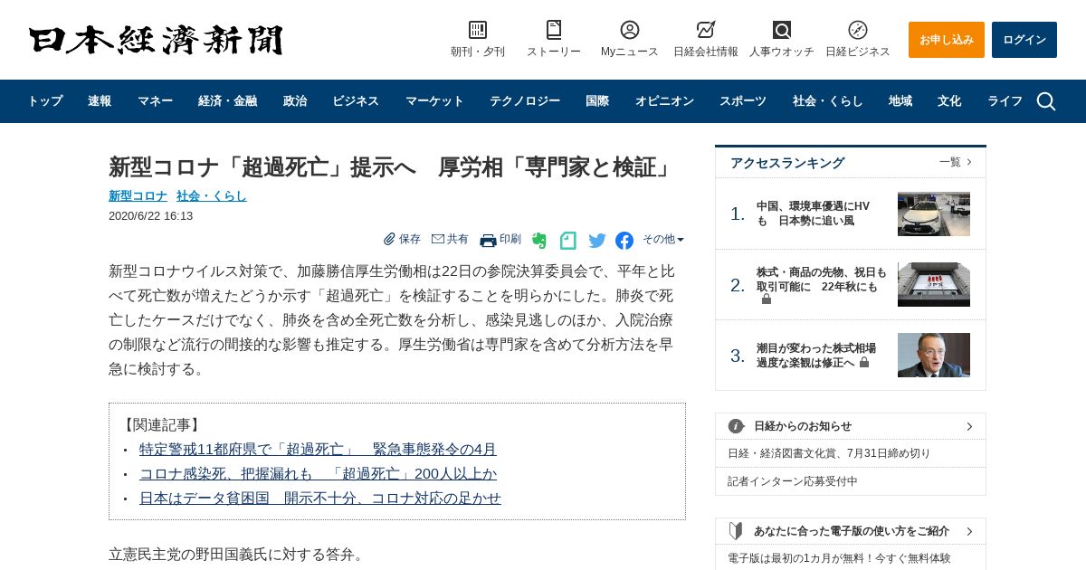Open related article 日本はデータ貧困国

(320, 498)
